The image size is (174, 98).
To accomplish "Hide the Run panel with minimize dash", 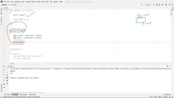I will [170, 66].
